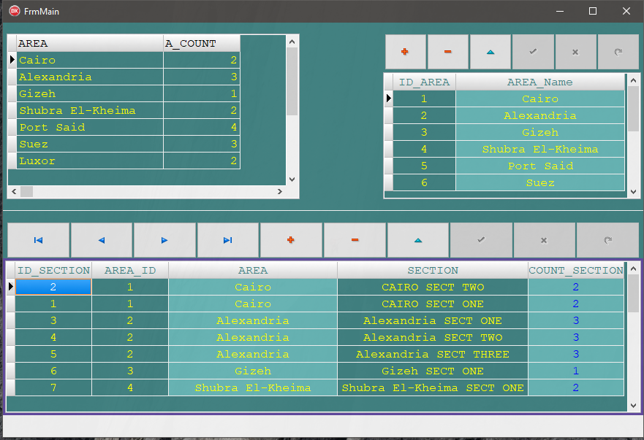
Task: Click the delete record minus icon in area navigator
Action: [x=447, y=52]
